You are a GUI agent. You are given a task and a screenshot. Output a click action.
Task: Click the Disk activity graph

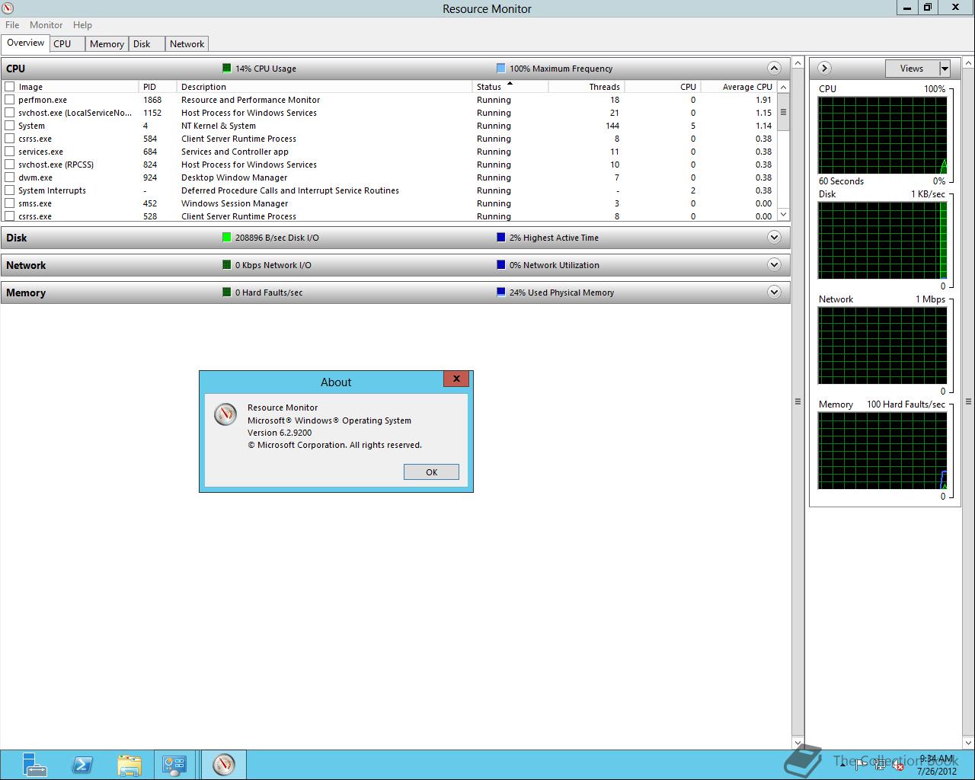(882, 241)
